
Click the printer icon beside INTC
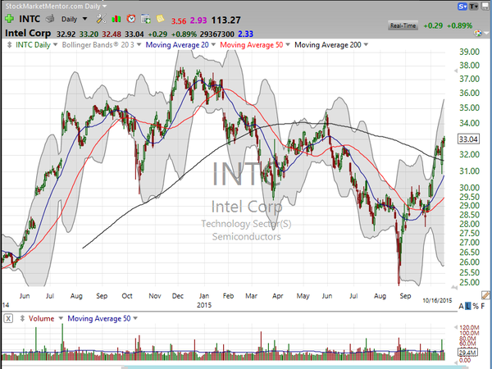(x=50, y=19)
